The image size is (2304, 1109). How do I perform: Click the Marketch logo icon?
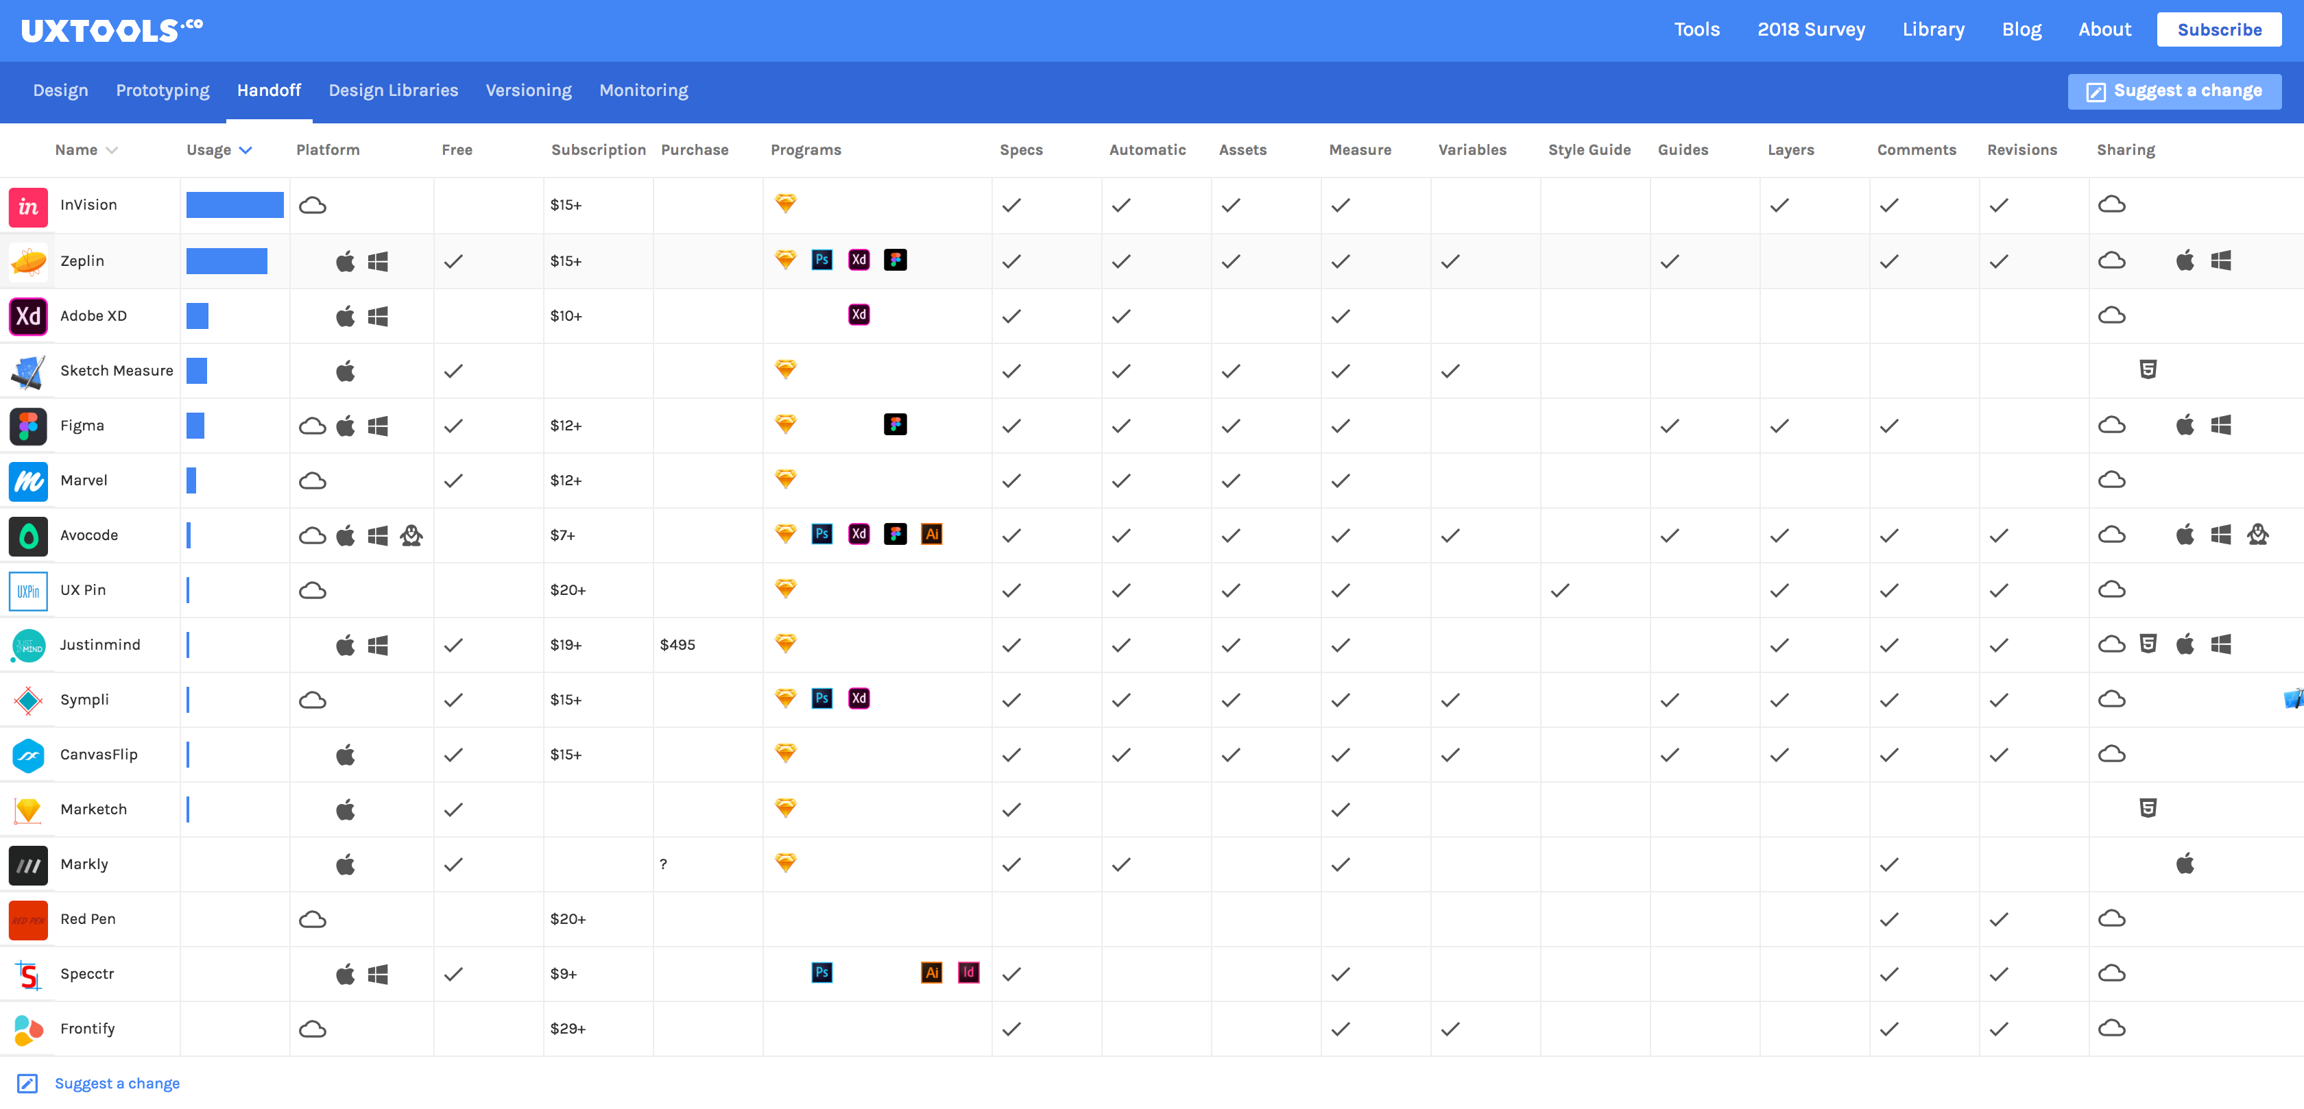[x=27, y=810]
